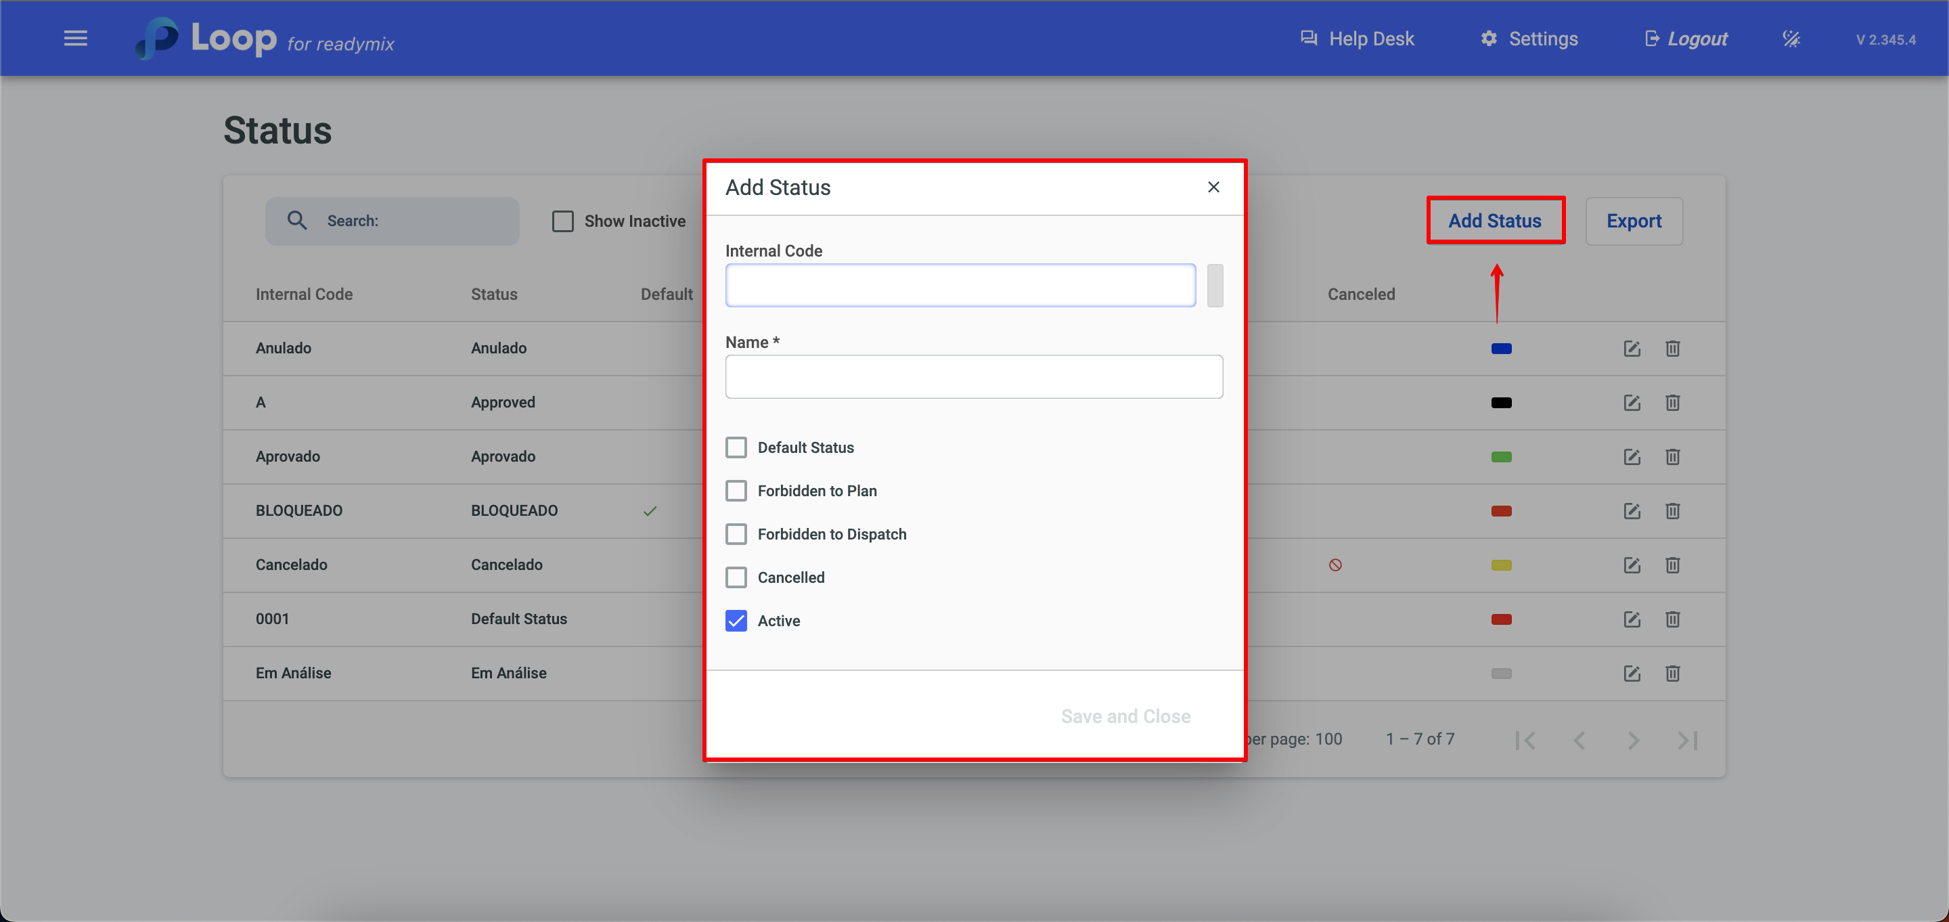Viewport: 1949px width, 922px height.
Task: Close the Add Status dialog
Action: click(x=1213, y=187)
